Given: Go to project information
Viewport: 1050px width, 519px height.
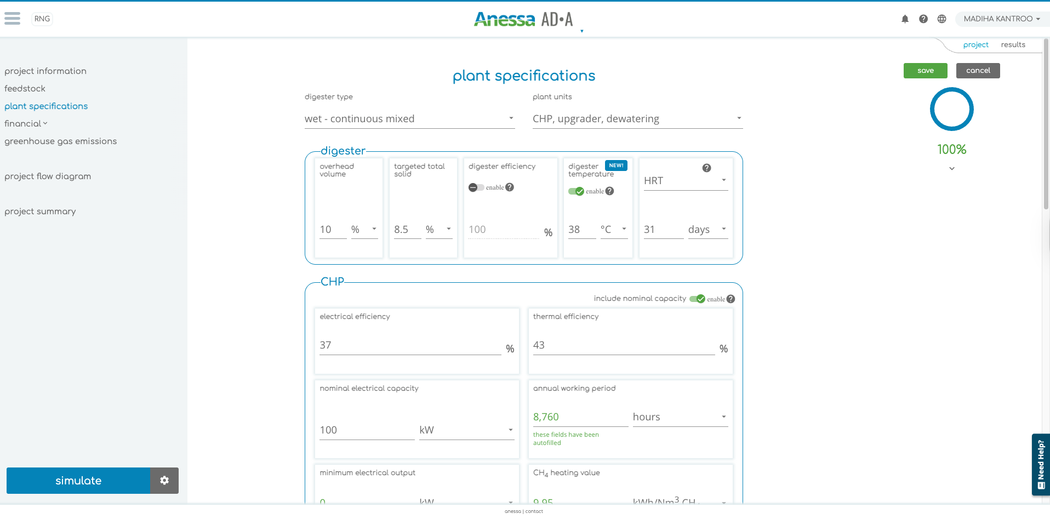Looking at the screenshot, I should click(x=45, y=71).
